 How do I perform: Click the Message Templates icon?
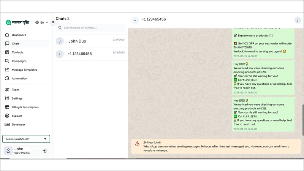(7, 70)
